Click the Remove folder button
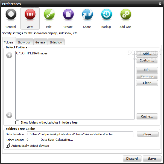The height and width of the screenshot is (164, 164). (147, 76)
